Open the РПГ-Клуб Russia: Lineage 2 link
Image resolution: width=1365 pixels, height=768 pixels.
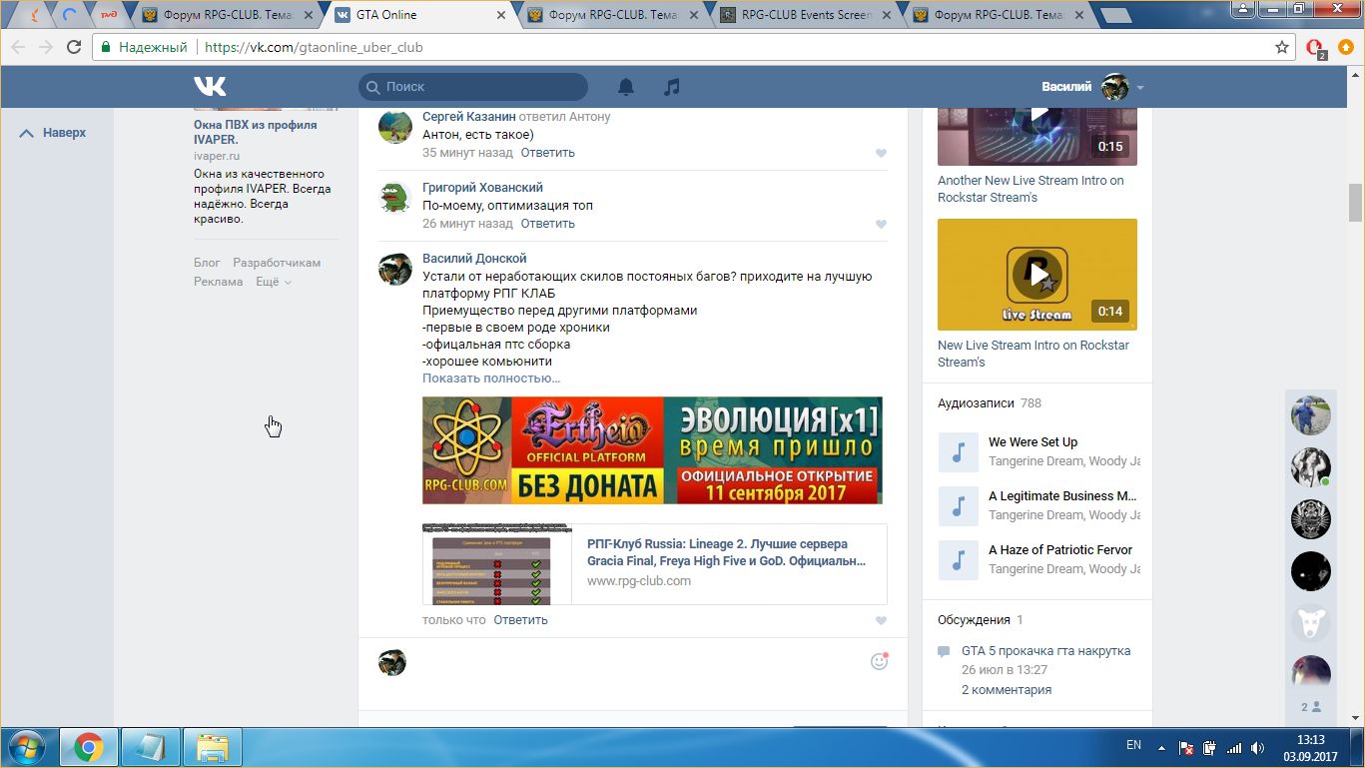[726, 552]
